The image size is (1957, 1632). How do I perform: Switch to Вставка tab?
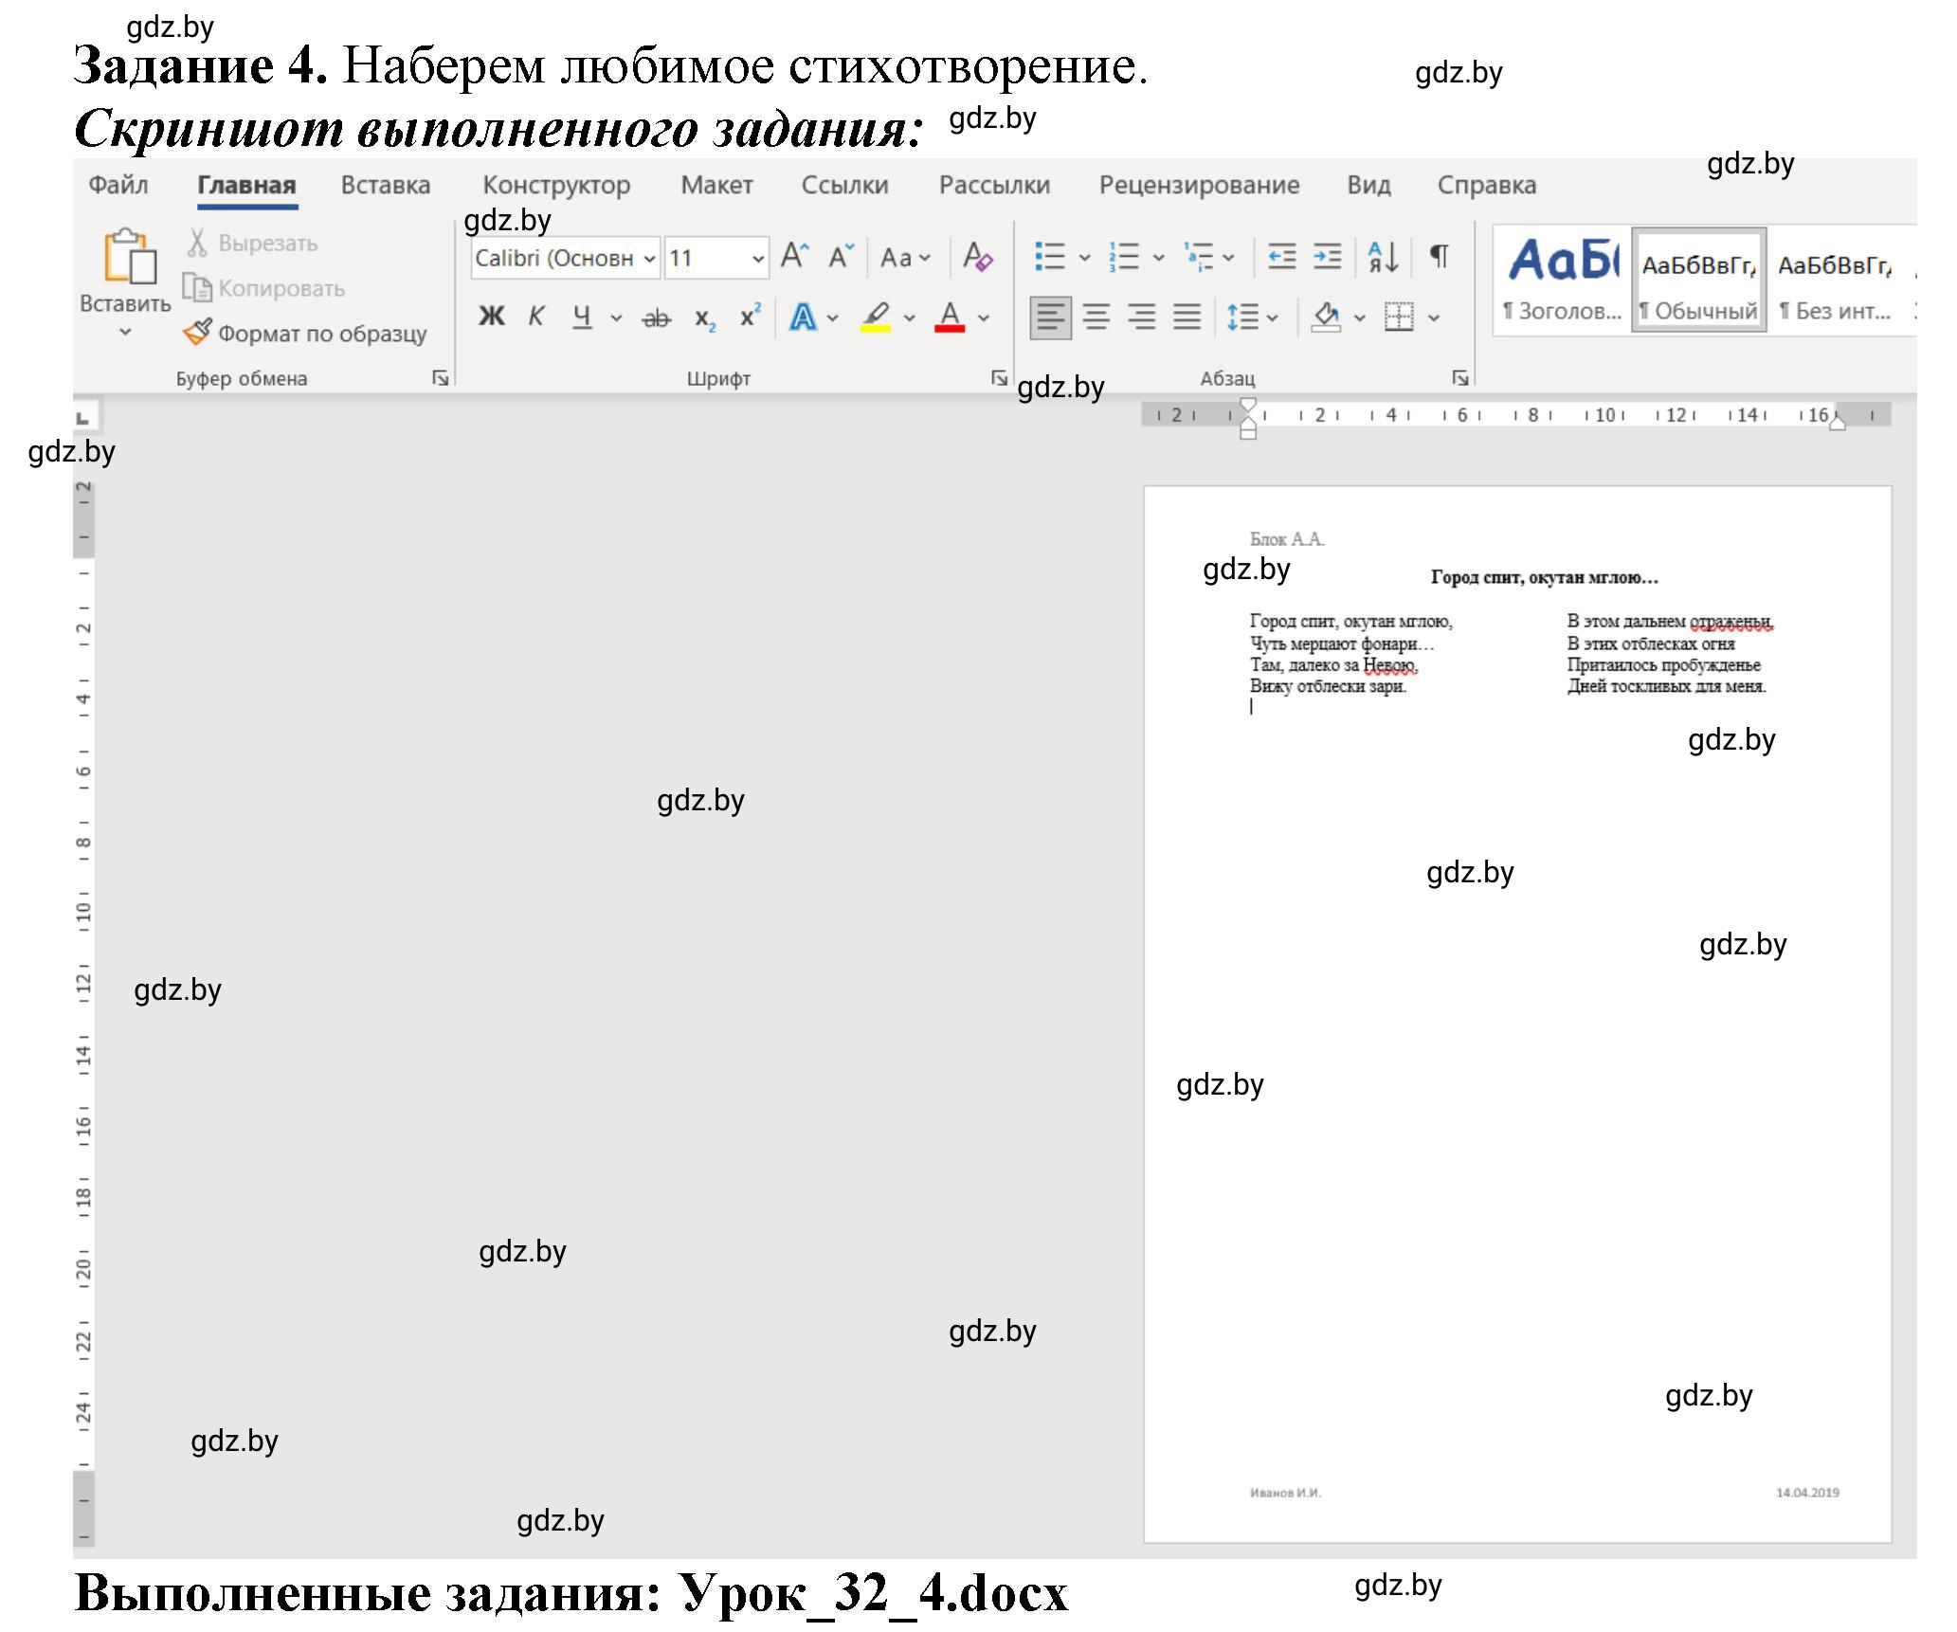click(386, 185)
